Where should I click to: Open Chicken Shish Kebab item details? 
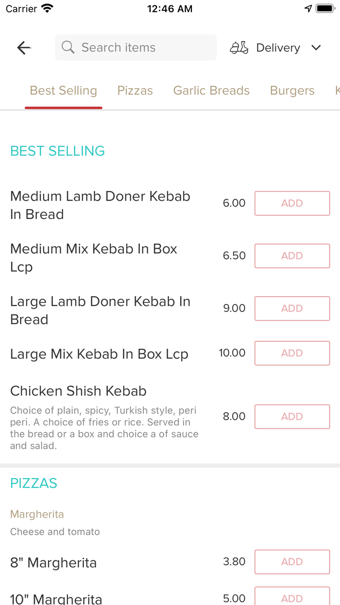click(x=78, y=391)
